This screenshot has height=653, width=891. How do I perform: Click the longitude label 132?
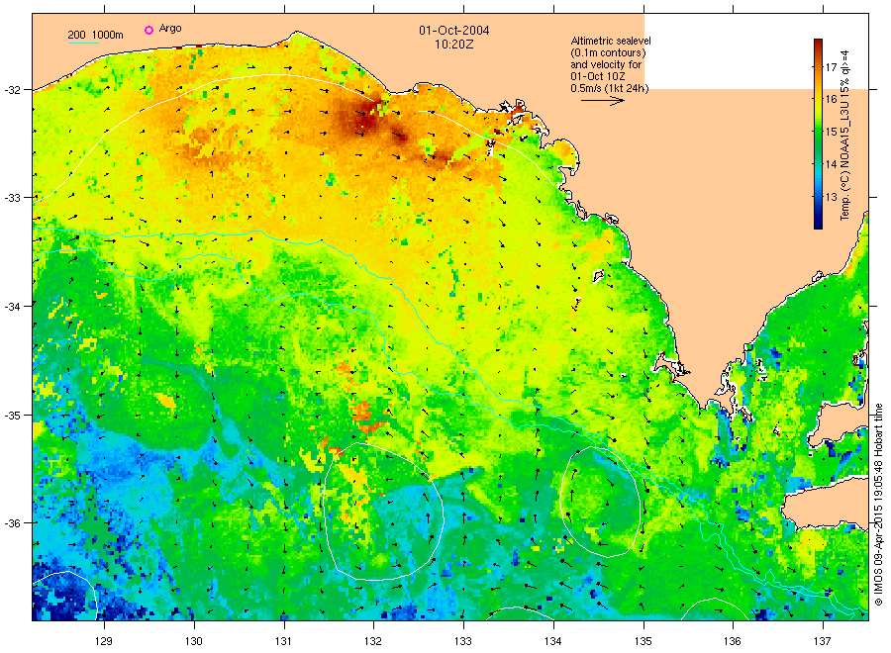point(373,641)
